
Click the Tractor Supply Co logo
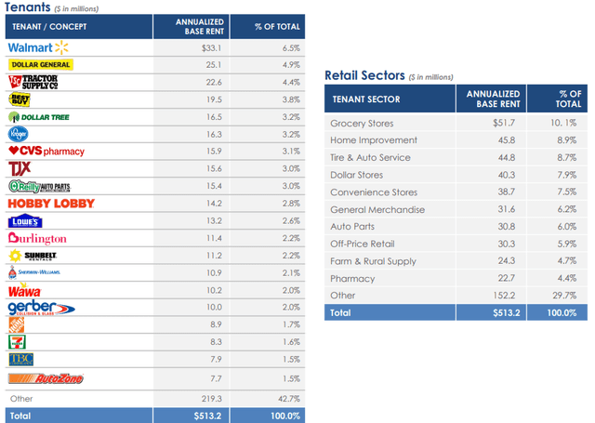click(x=34, y=82)
